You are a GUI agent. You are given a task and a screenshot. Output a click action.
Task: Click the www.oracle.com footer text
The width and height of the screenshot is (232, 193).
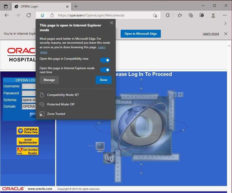(40, 189)
